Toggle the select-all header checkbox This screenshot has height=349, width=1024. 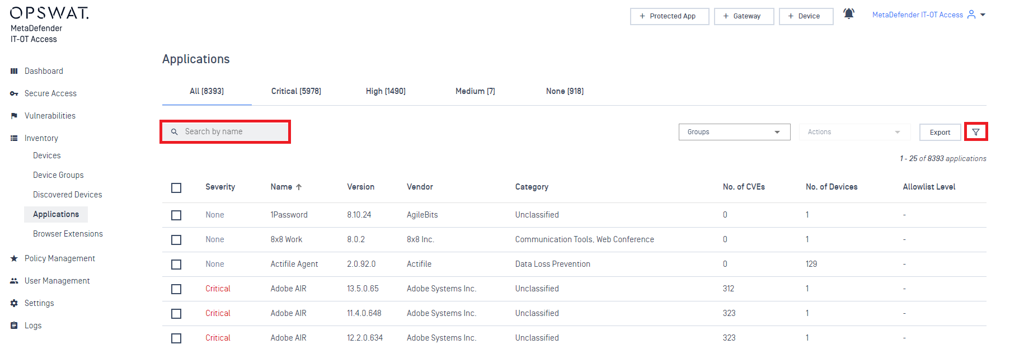coord(176,187)
